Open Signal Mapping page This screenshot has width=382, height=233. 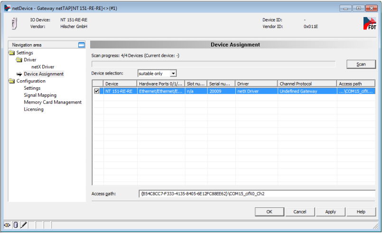click(x=40, y=95)
